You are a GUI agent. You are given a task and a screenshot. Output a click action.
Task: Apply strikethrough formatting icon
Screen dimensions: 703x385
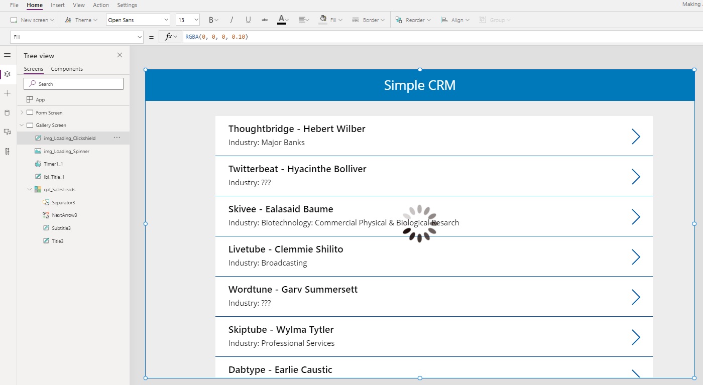[265, 20]
